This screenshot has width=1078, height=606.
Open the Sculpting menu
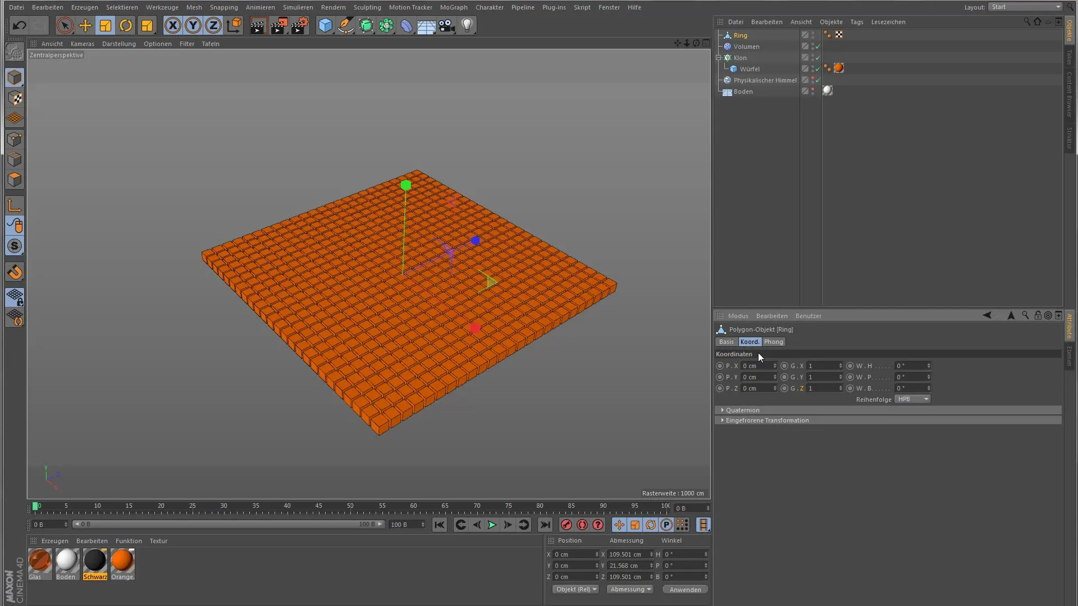click(367, 7)
